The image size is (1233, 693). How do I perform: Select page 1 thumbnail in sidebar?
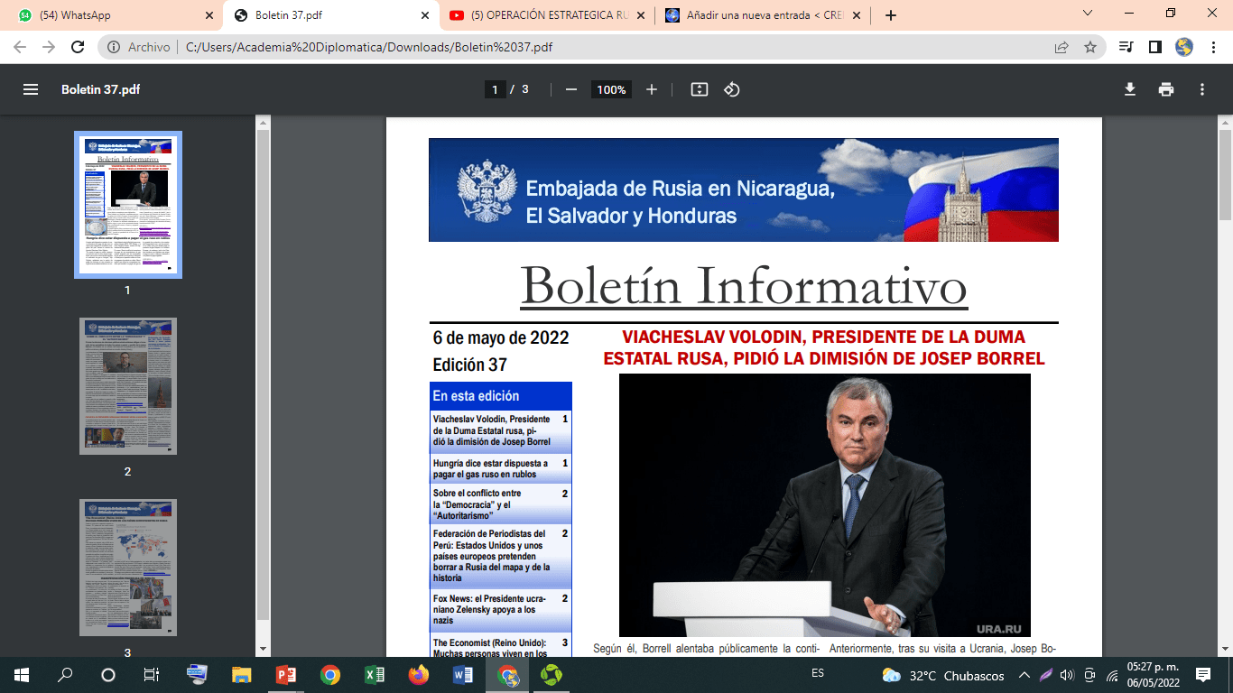128,205
